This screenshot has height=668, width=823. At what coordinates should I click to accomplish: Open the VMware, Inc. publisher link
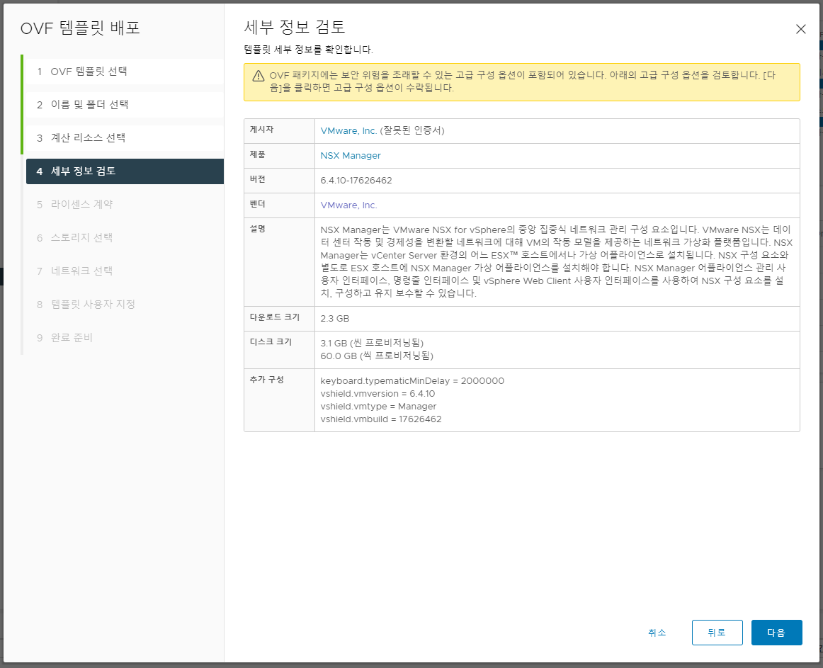[348, 131]
